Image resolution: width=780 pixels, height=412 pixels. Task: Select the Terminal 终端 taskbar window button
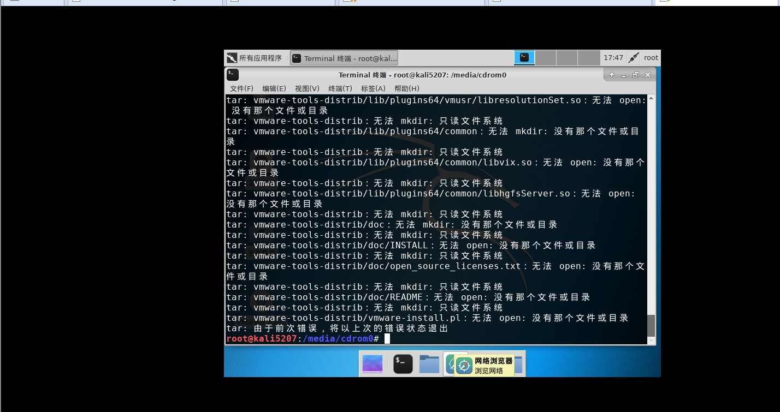(x=344, y=58)
